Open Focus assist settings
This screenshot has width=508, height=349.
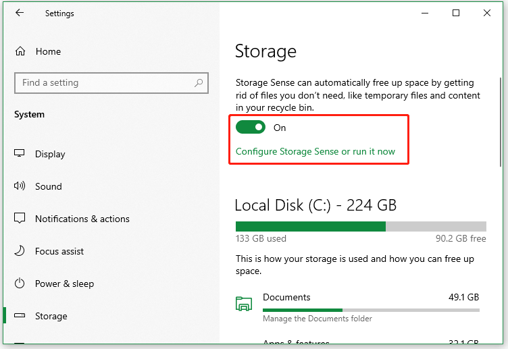pos(59,251)
